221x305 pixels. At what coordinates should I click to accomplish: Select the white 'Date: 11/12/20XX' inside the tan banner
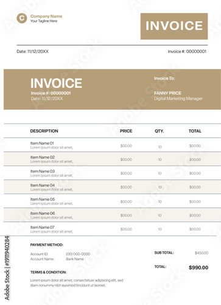(x=47, y=99)
